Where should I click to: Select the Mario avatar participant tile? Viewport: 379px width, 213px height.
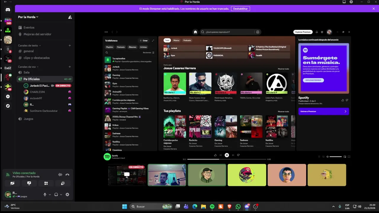tap(247, 175)
